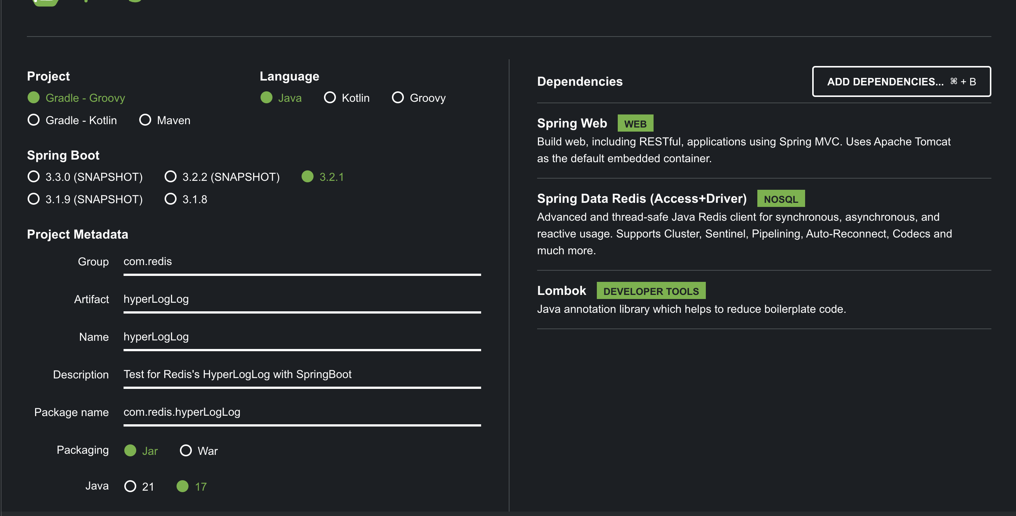
Task: Select Spring Boot 3.2.2 (SNAPSHOT)
Action: (222, 177)
